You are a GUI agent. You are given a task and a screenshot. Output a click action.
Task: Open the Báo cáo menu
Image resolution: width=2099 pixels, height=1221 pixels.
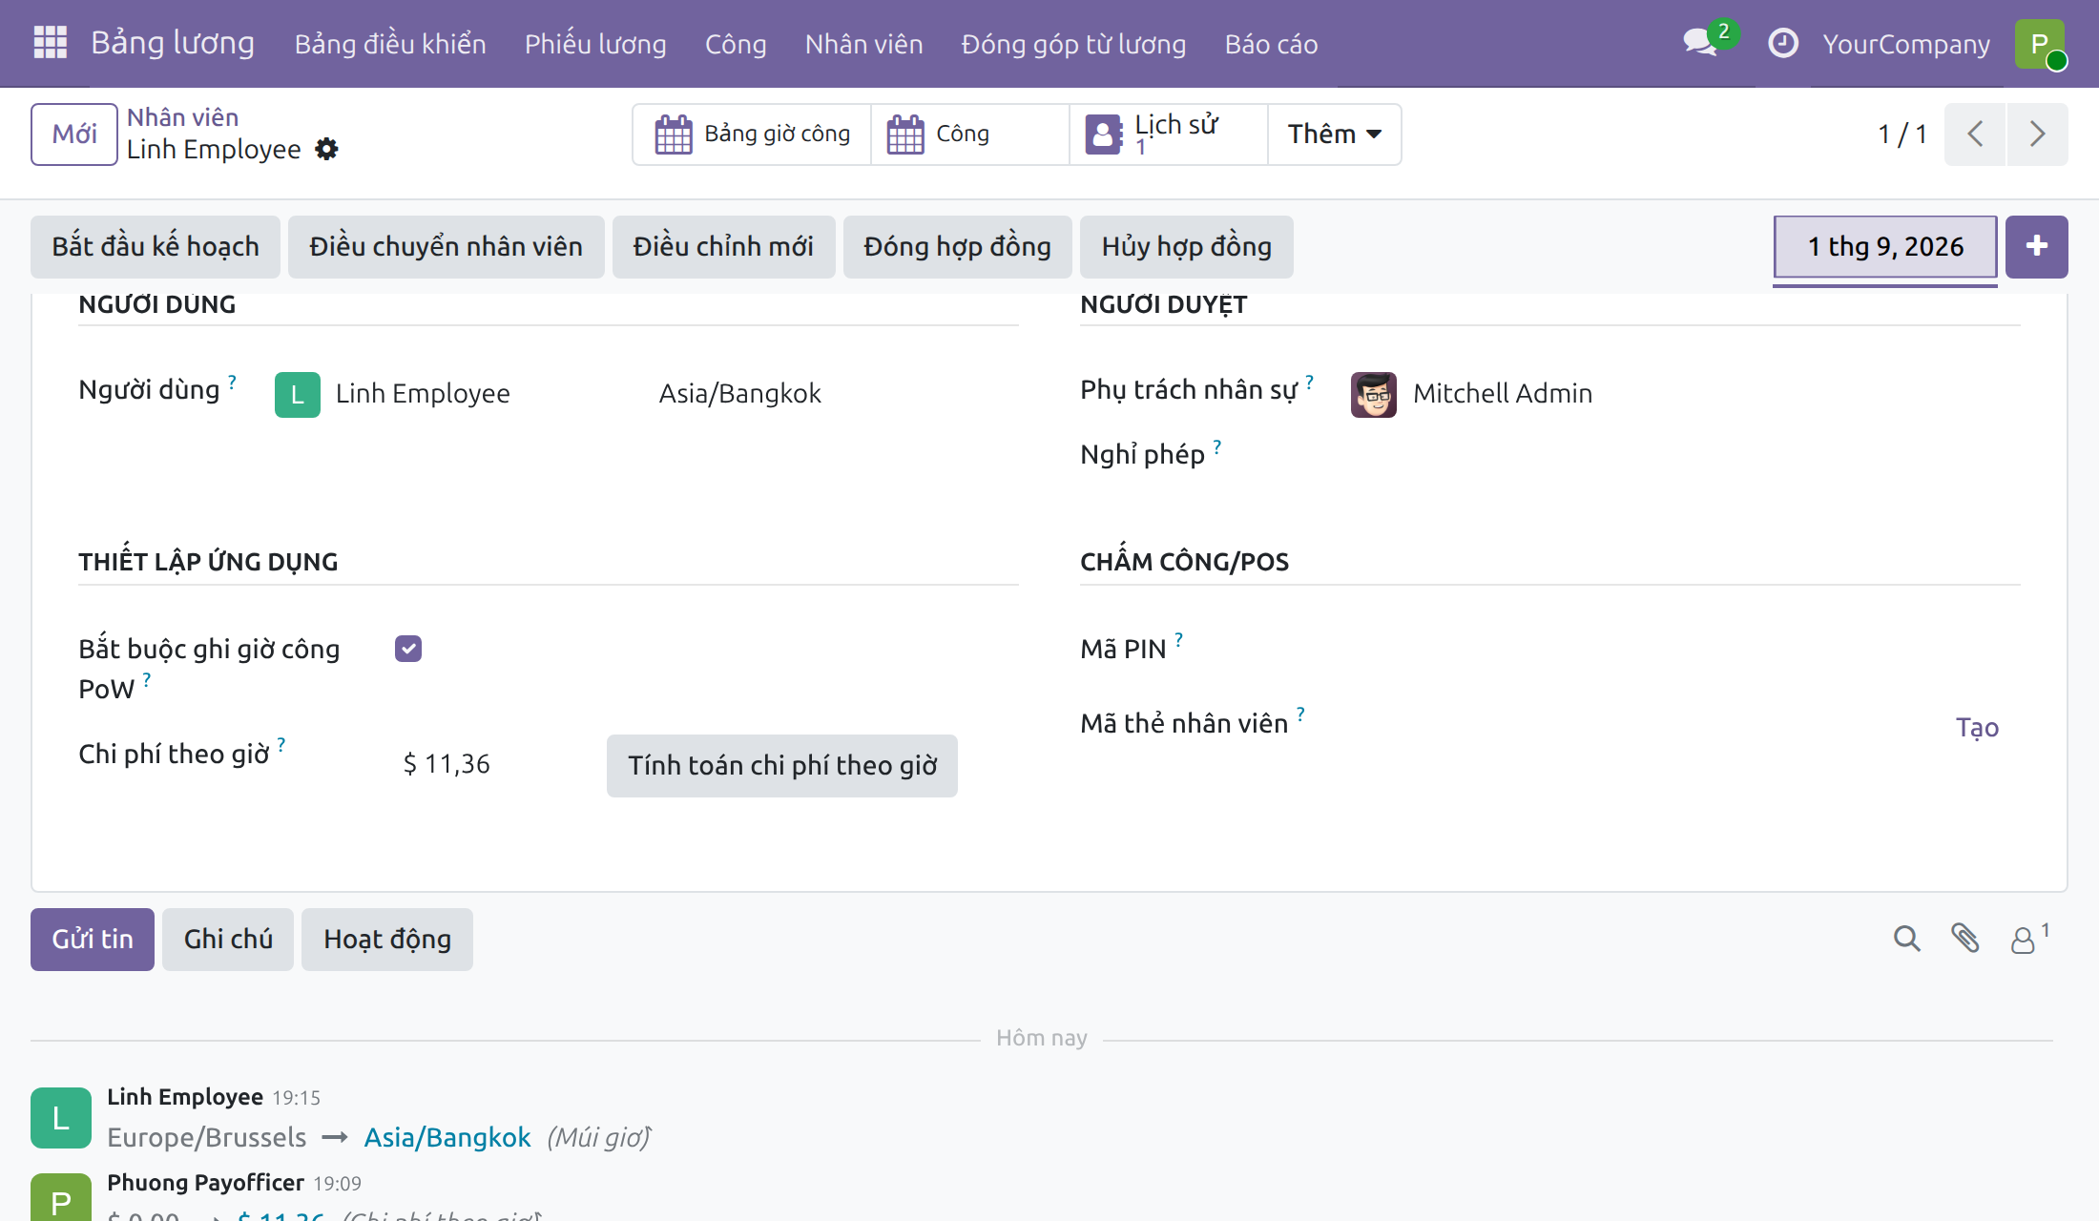coord(1271,44)
